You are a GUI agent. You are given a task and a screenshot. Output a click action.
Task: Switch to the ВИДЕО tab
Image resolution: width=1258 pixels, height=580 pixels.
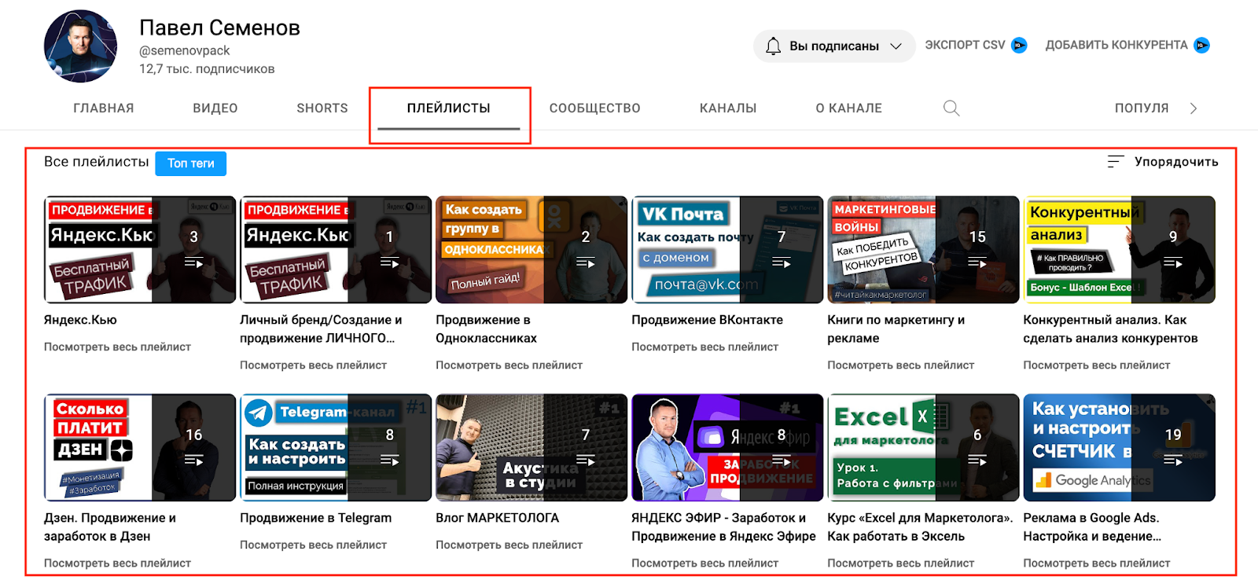(x=215, y=108)
